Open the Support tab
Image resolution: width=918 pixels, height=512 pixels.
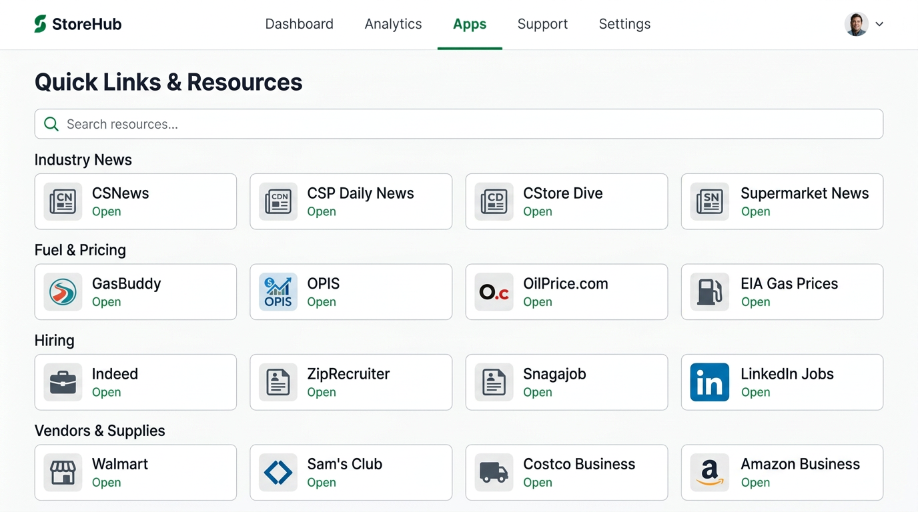[x=542, y=24]
